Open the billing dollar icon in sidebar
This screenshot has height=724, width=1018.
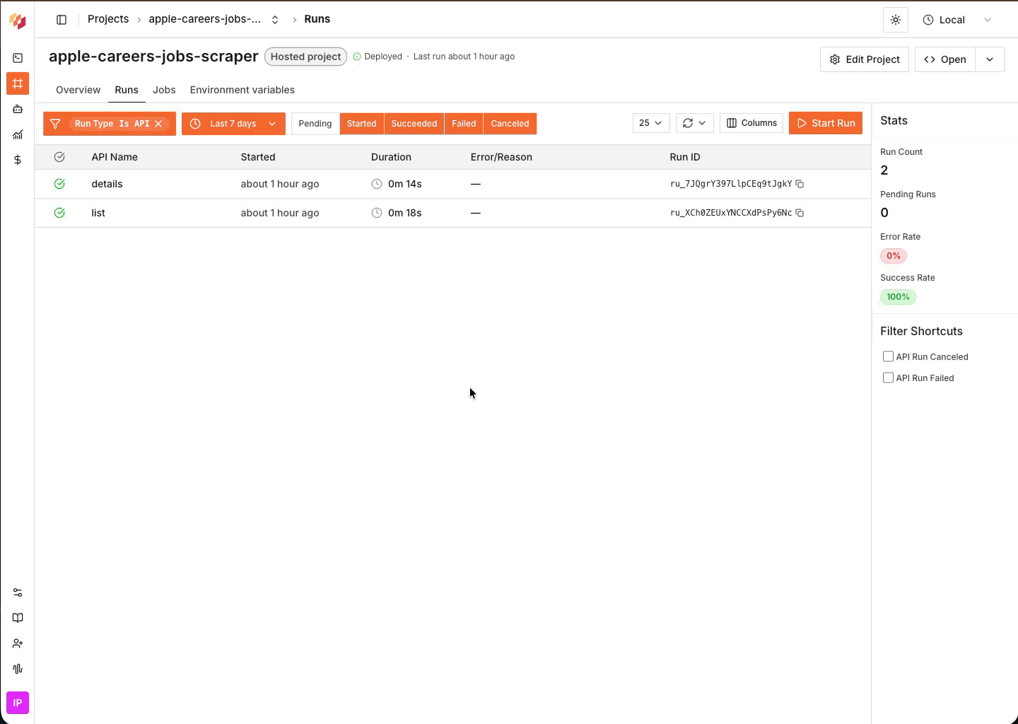click(18, 160)
